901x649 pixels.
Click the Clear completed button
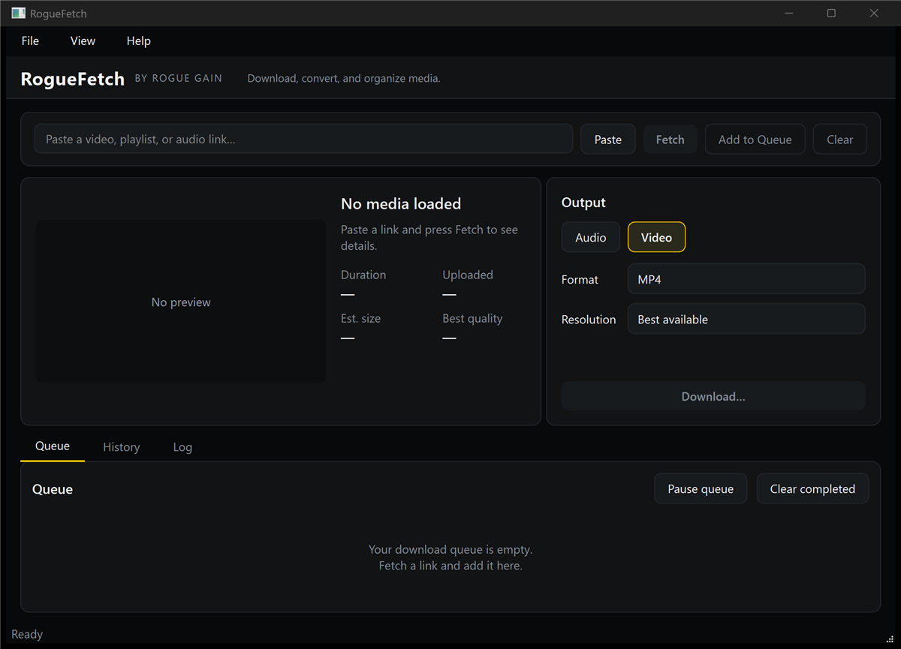coord(812,488)
